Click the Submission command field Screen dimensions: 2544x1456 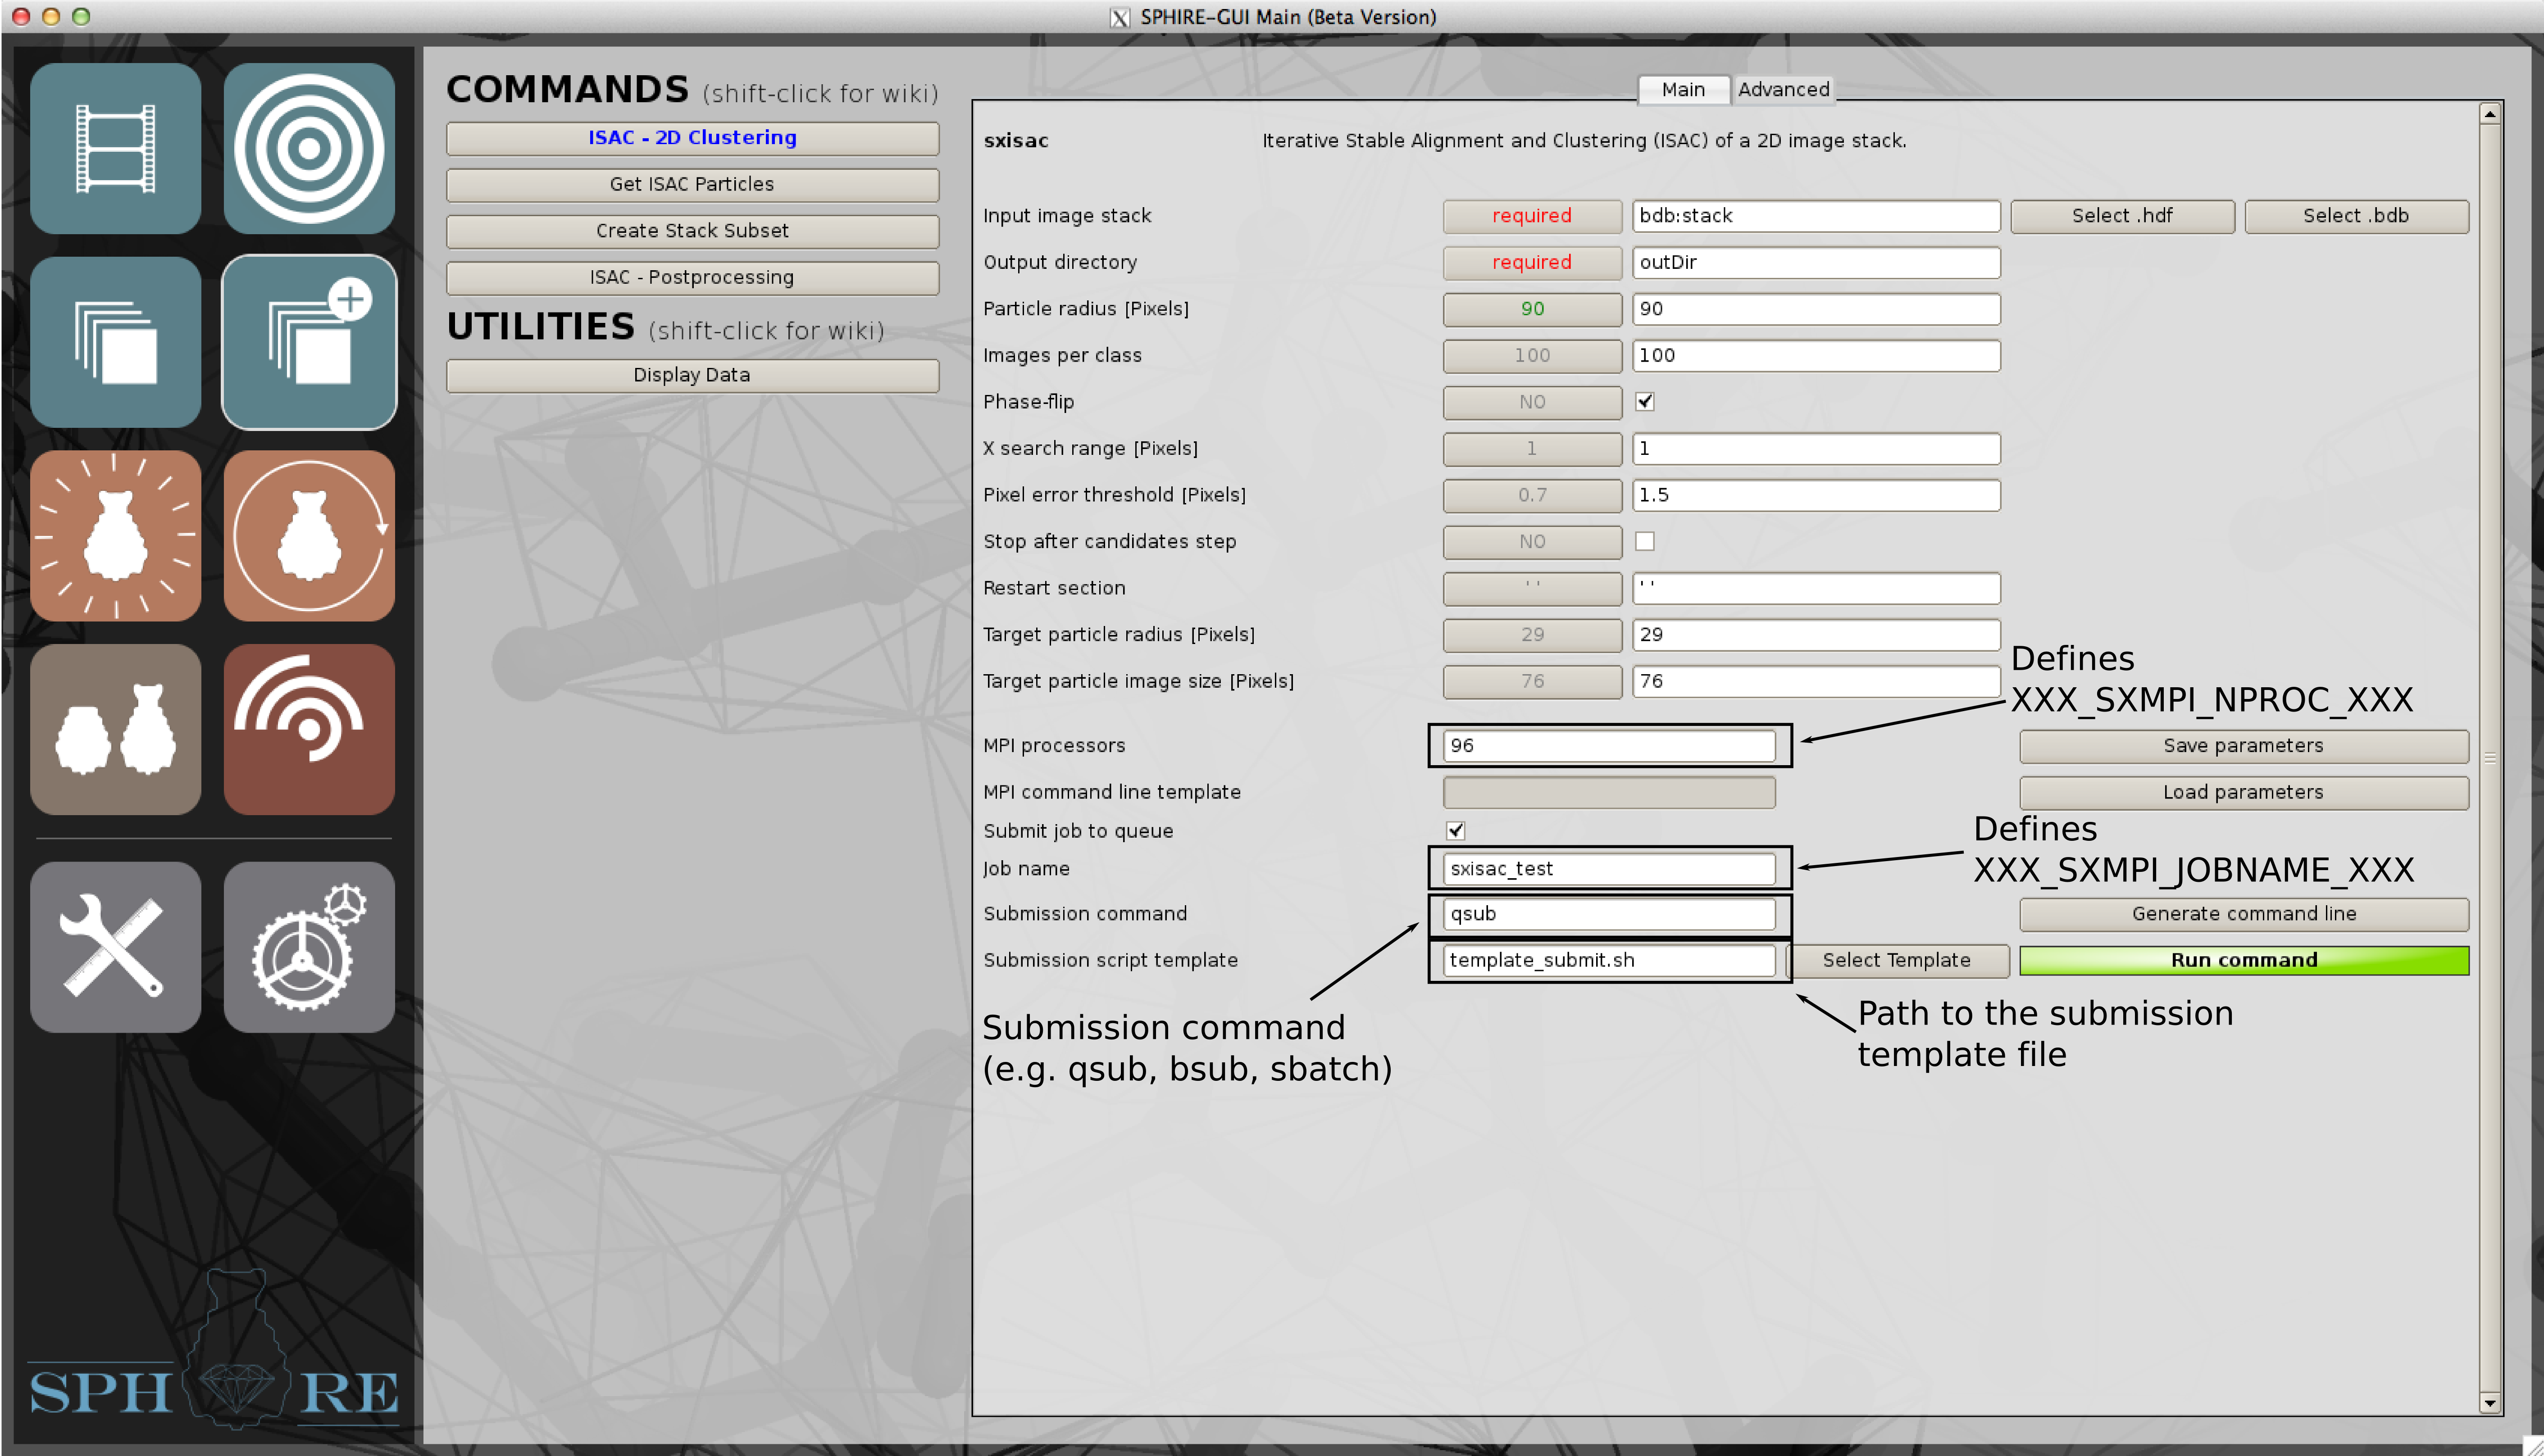(x=1609, y=914)
